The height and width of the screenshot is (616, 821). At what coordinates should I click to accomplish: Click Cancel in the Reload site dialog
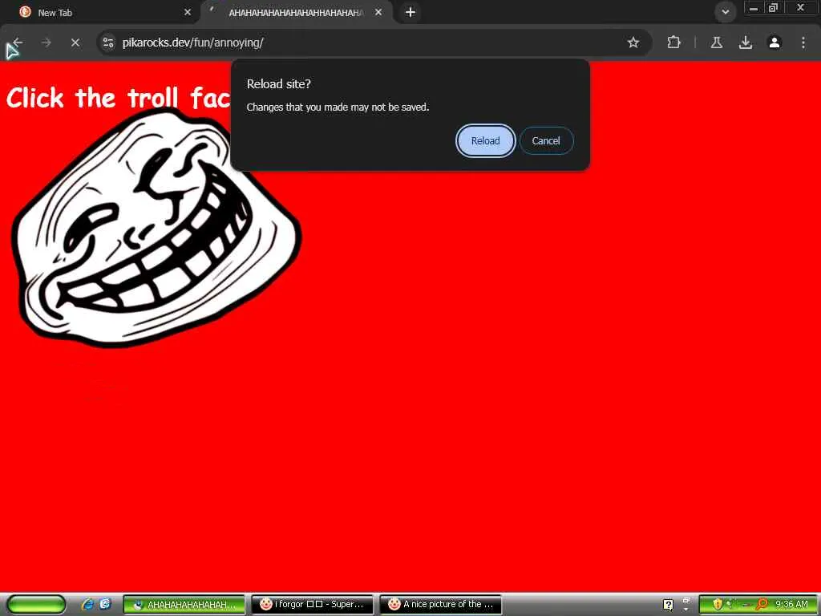point(546,141)
